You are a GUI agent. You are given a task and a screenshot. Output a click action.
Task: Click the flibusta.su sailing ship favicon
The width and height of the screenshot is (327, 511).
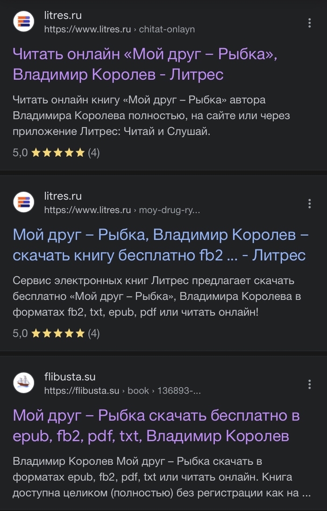pyautogui.click(x=22, y=383)
